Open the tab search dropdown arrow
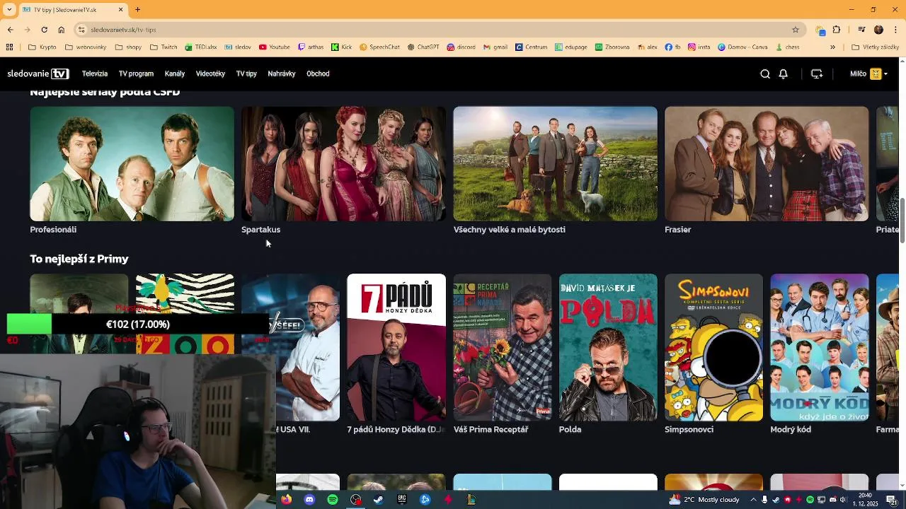The width and height of the screenshot is (906, 509). point(8,9)
